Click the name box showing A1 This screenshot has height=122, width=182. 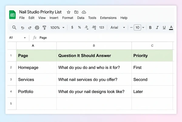pos(11,38)
